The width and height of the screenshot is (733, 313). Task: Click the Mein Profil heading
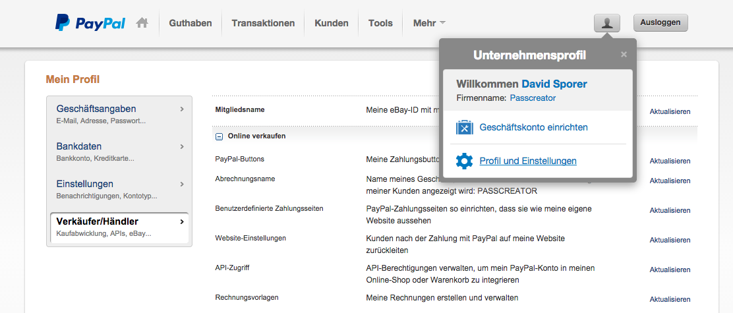coord(73,80)
